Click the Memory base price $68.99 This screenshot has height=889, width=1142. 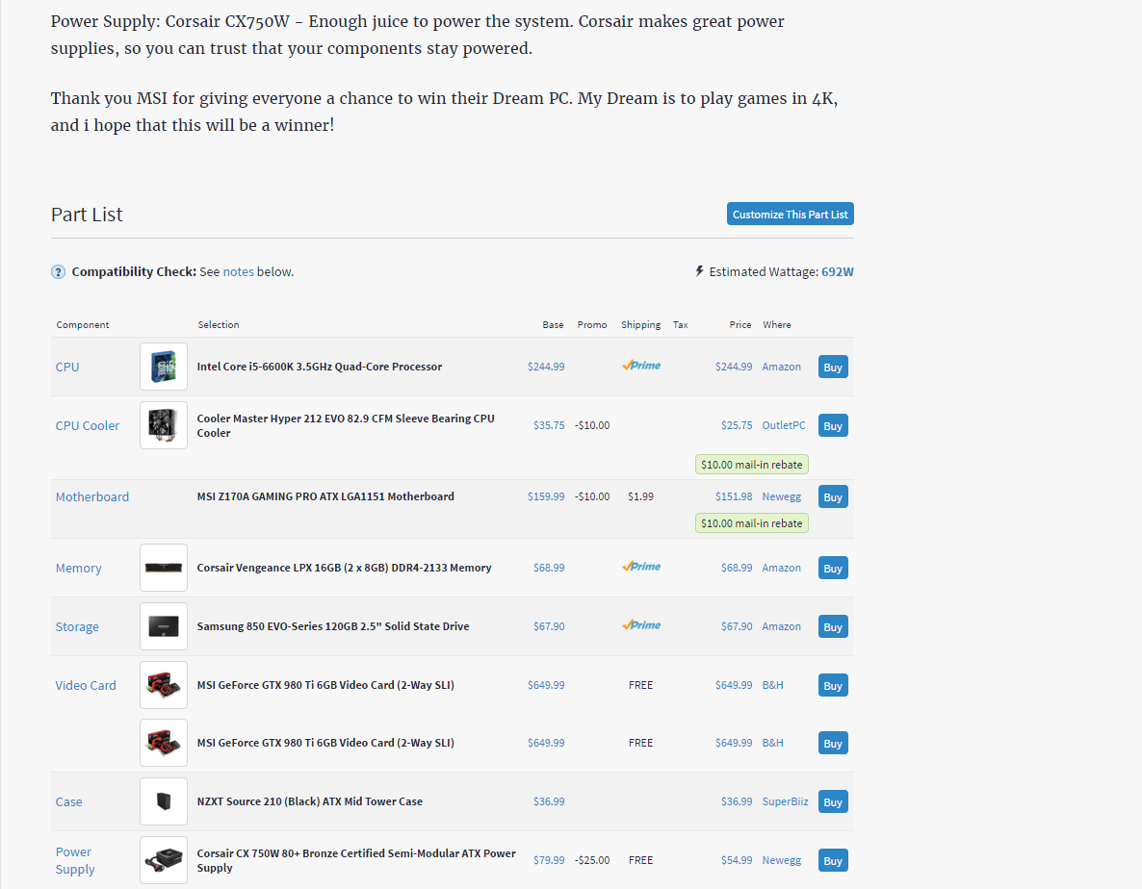549,569
